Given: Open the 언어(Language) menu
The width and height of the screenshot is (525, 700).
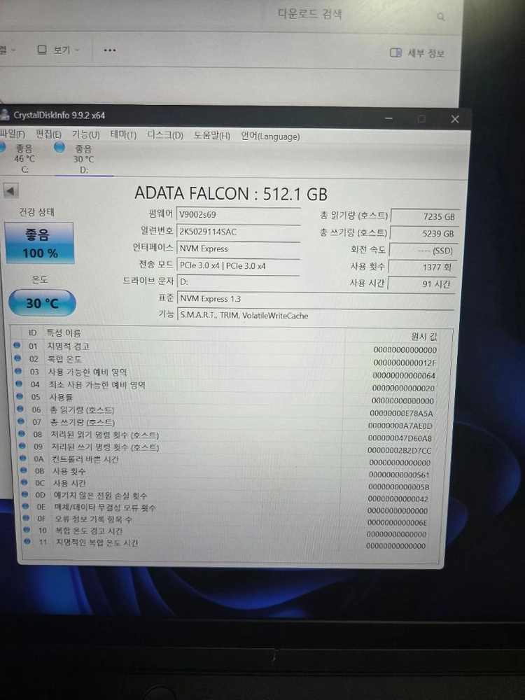Looking at the screenshot, I should (270, 136).
